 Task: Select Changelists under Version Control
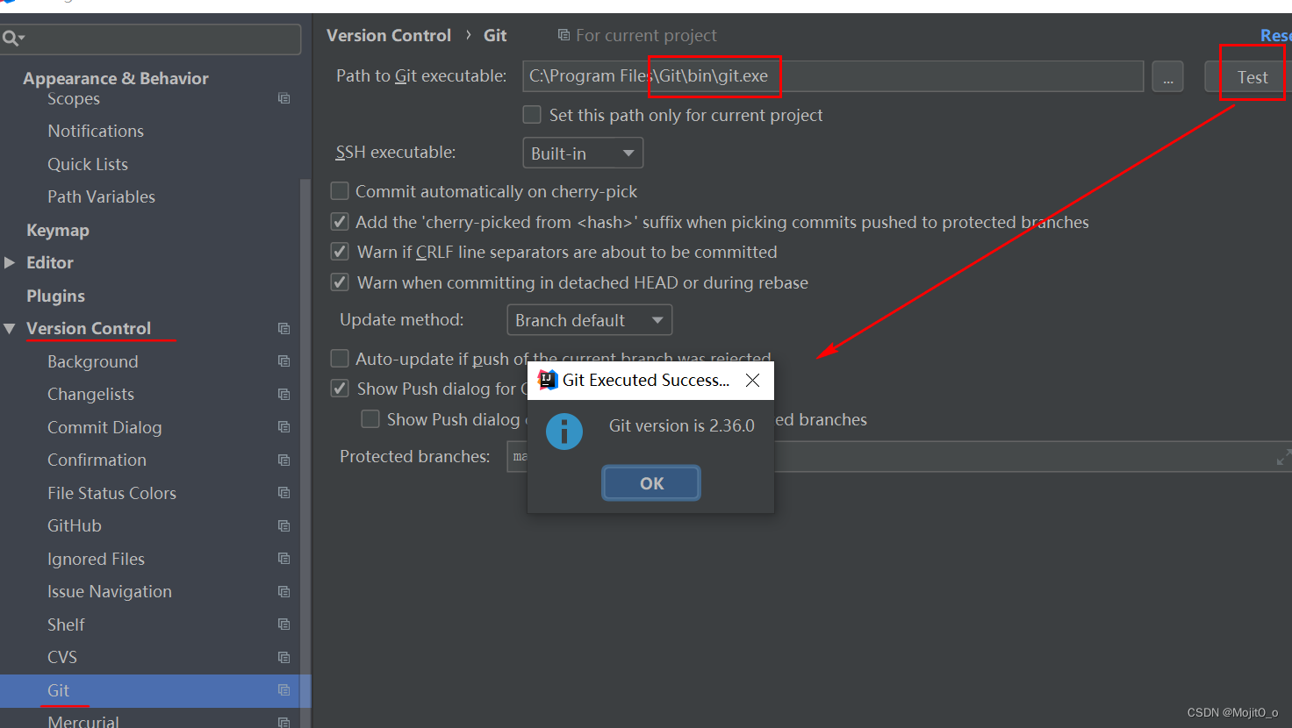tap(90, 394)
